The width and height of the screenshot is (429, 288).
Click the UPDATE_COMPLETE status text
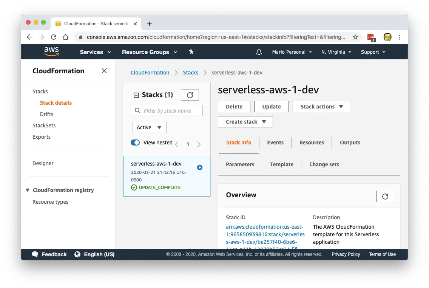pos(160,187)
